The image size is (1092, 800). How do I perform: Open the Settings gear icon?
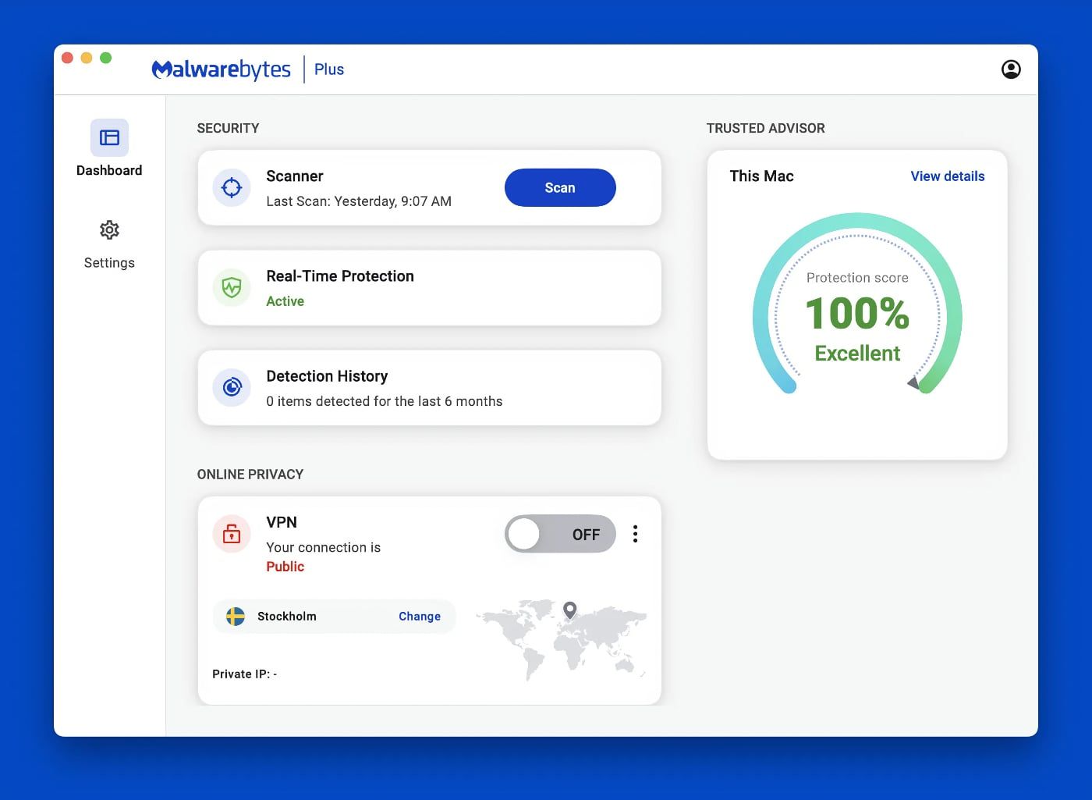click(x=109, y=230)
